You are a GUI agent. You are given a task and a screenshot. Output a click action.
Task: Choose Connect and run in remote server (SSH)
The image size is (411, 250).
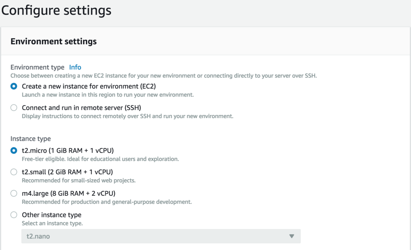coord(14,108)
